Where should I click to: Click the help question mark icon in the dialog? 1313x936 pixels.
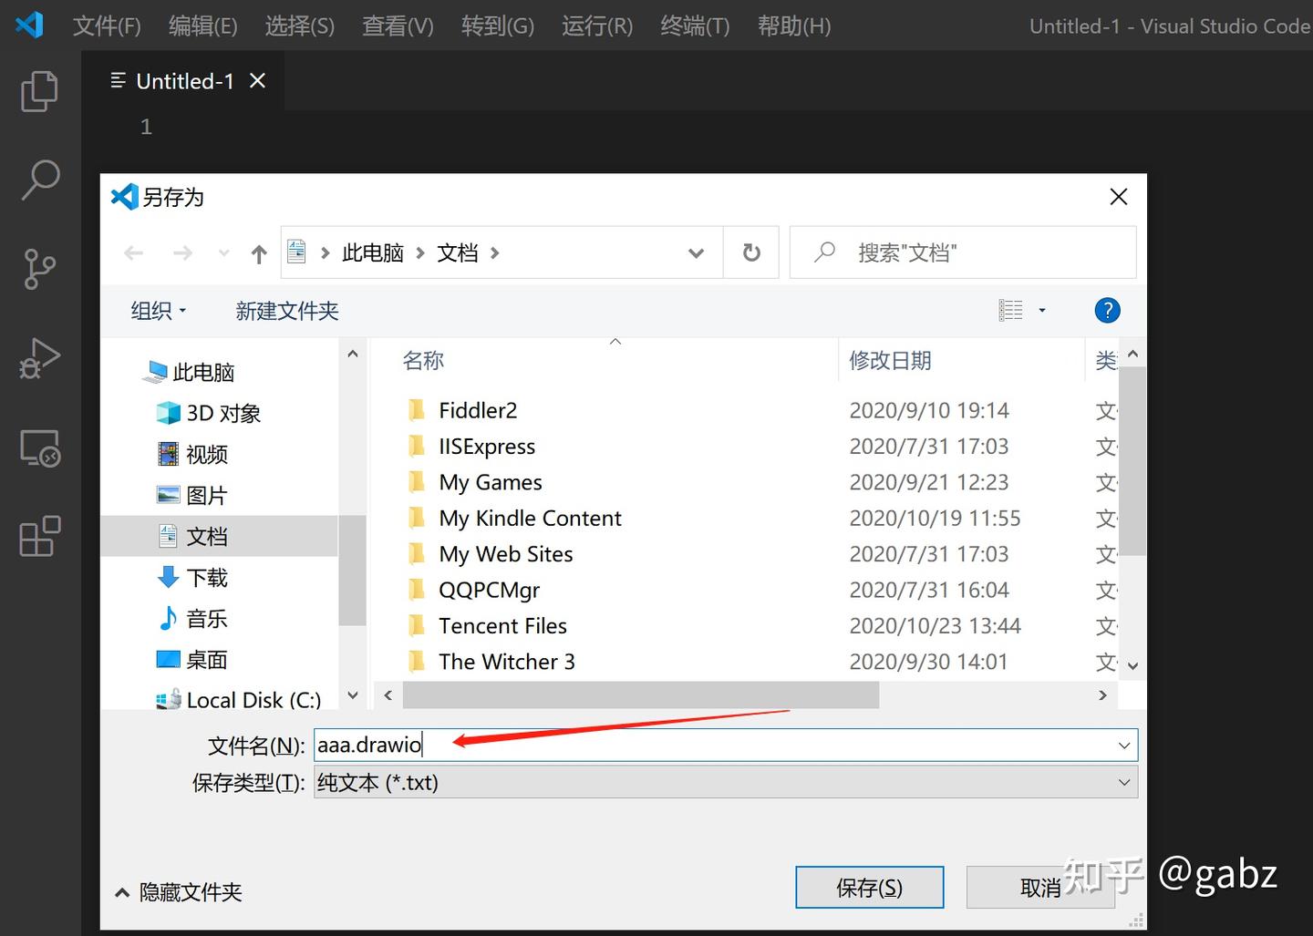point(1107,310)
